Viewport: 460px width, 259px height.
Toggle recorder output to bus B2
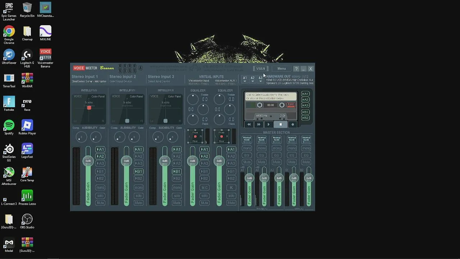click(305, 118)
